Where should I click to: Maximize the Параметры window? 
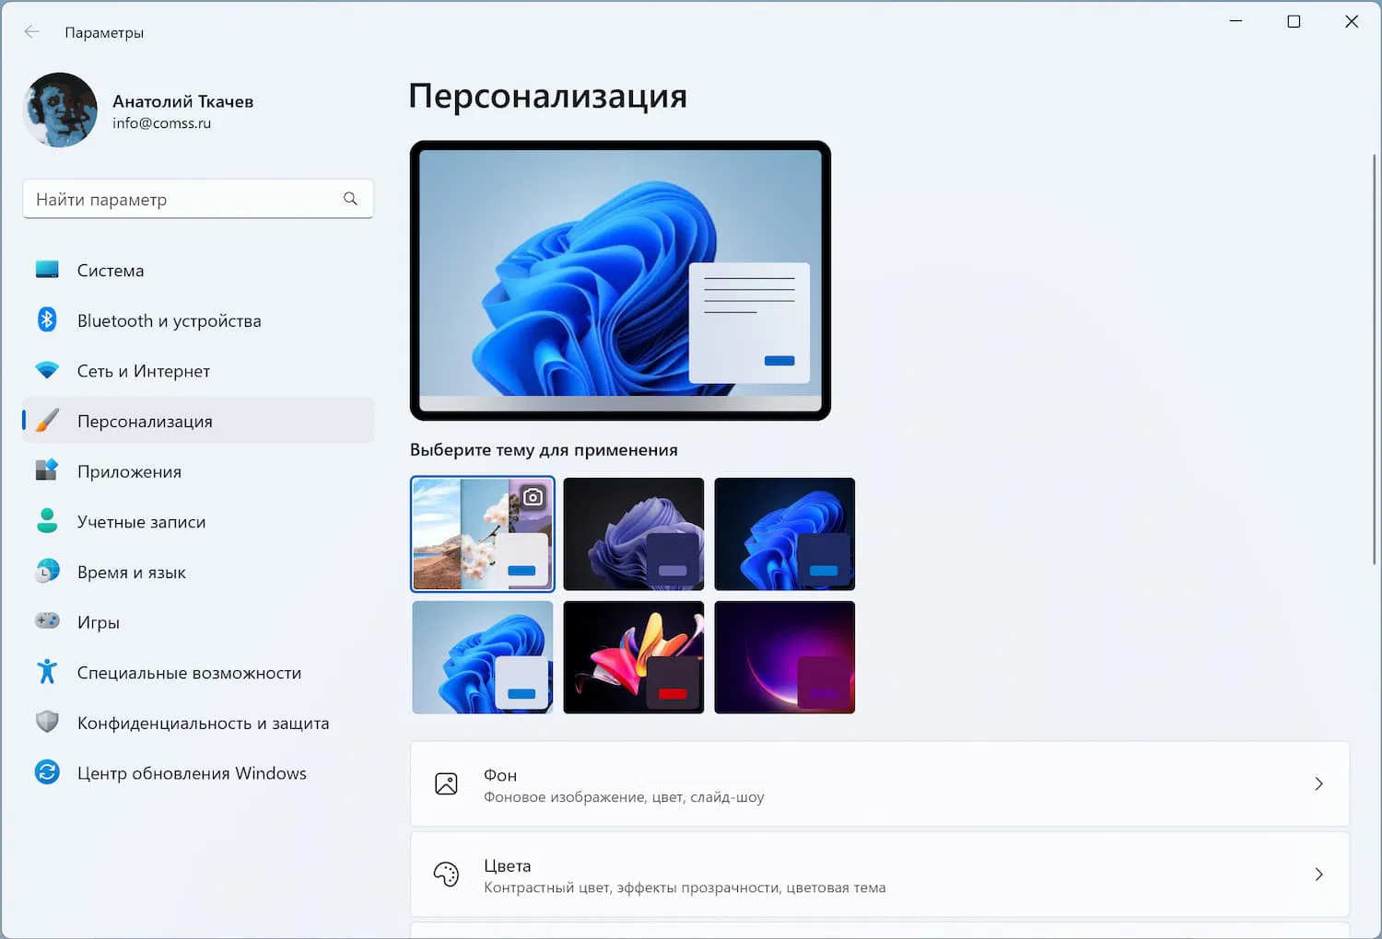point(1294,21)
